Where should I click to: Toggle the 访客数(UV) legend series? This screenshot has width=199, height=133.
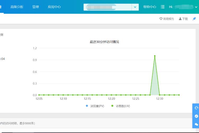point(121,106)
